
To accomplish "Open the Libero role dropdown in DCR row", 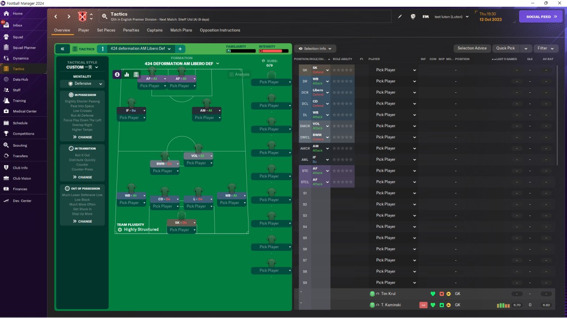I will click(x=320, y=92).
